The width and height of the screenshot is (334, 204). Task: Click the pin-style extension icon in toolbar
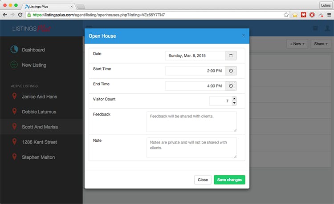(x=321, y=15)
